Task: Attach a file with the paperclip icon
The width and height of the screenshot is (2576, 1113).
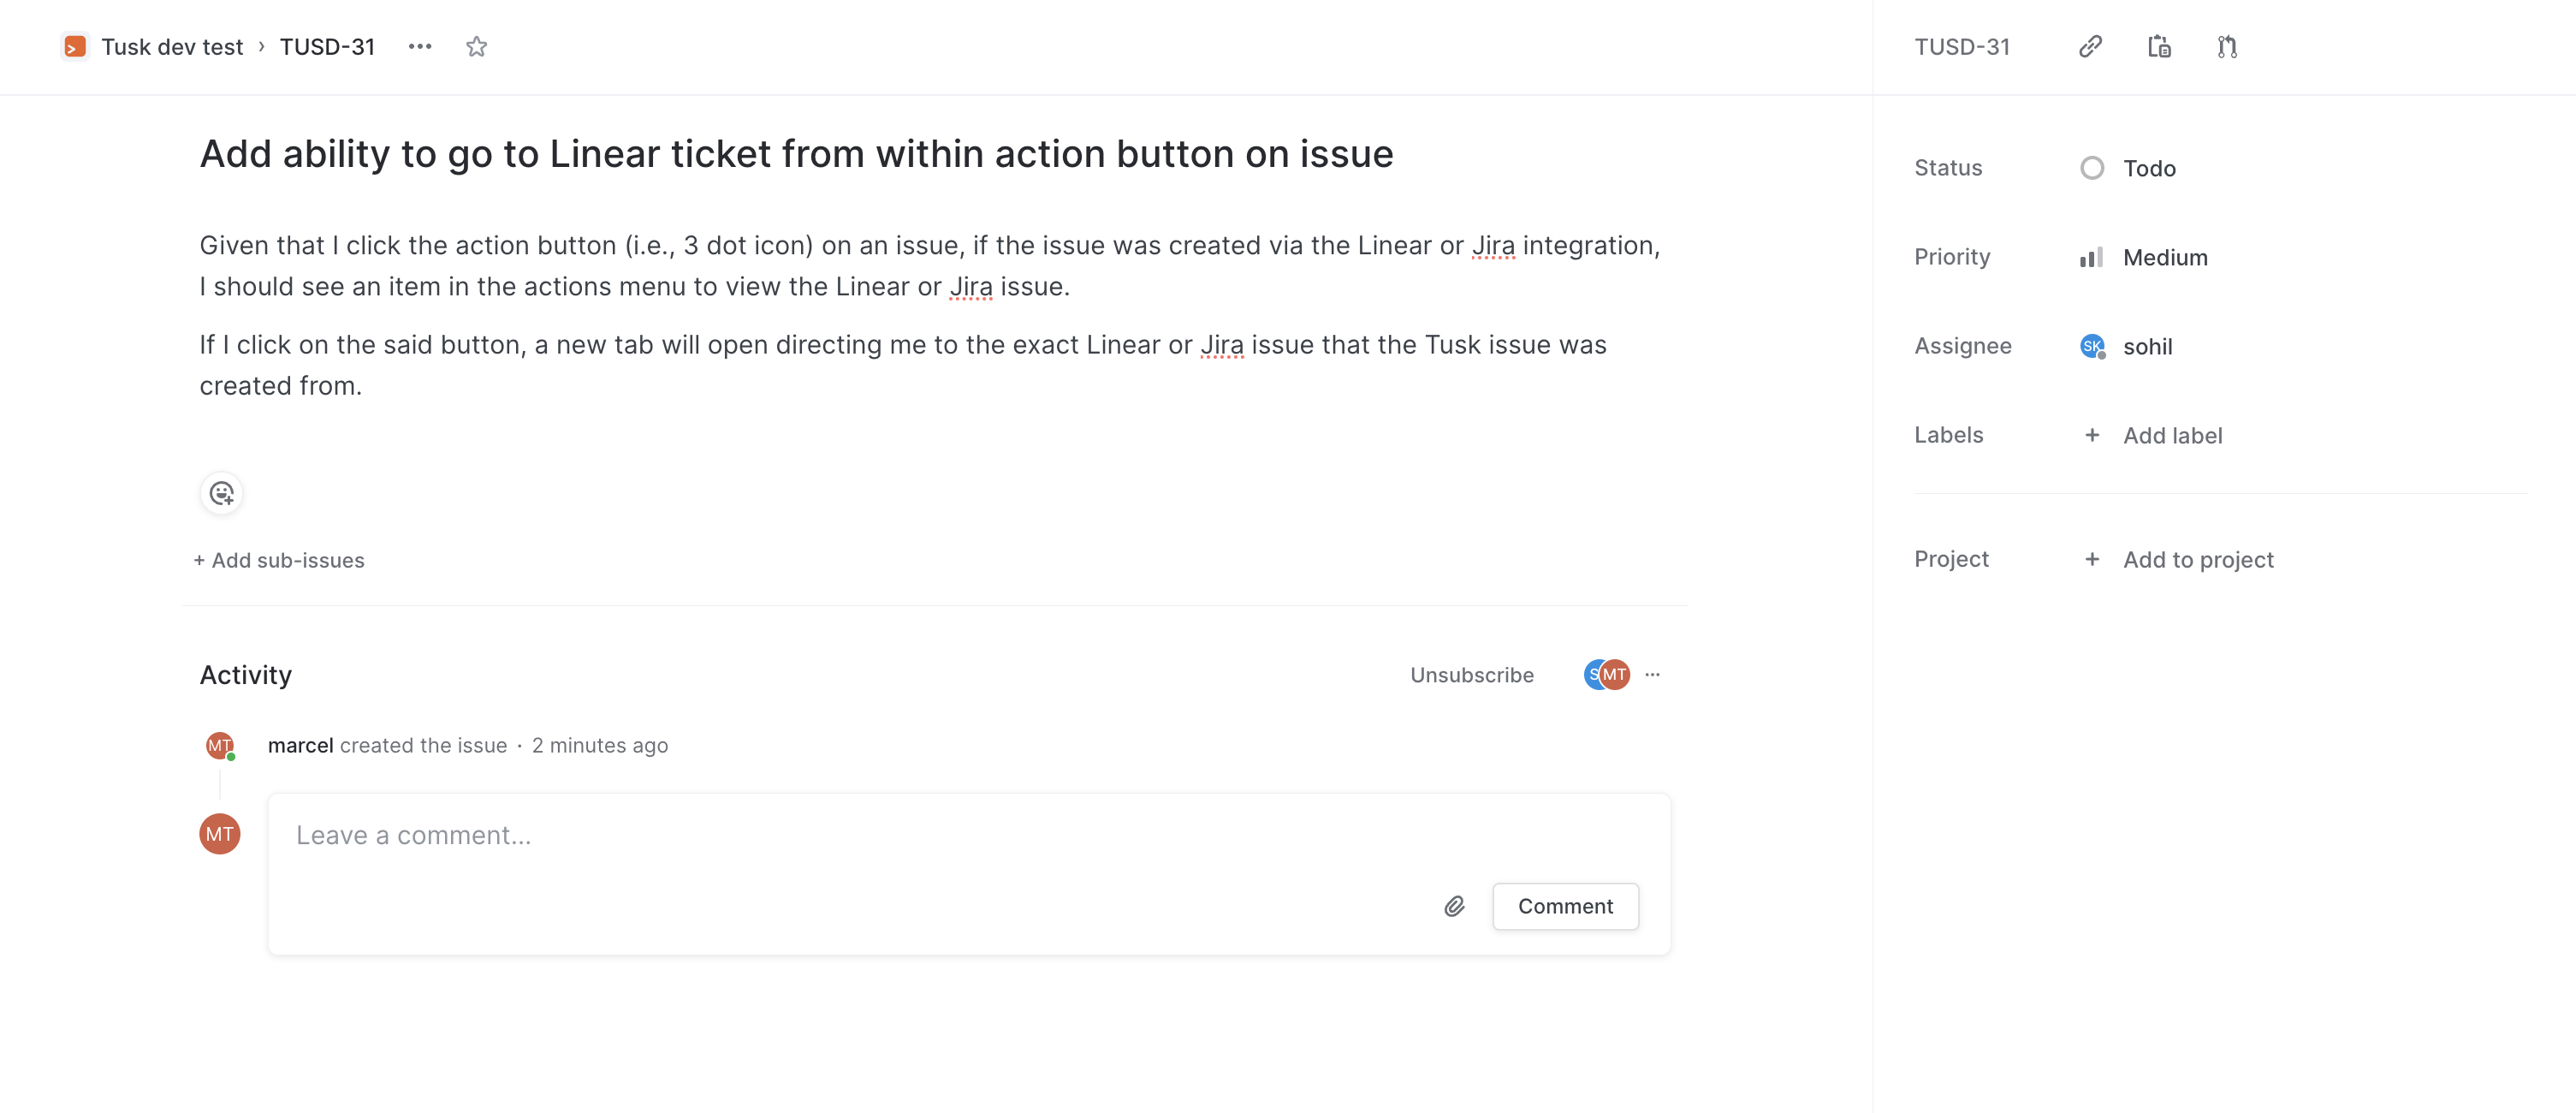Action: point(1455,906)
